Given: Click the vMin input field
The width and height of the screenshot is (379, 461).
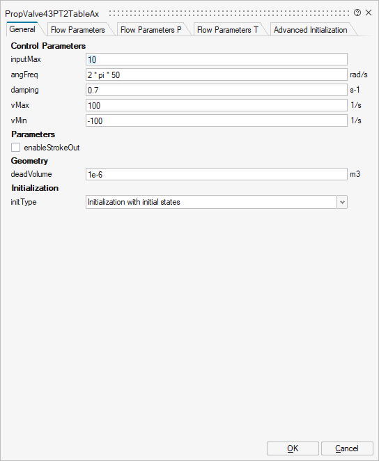Looking at the screenshot, I should (x=217, y=120).
